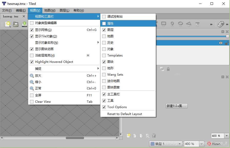Click the New map toolbar icon
Screen dimensions: 230x148
click(x=7, y=24)
